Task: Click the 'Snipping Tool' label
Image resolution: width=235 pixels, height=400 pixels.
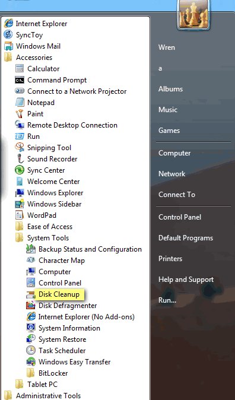Action: click(x=49, y=147)
